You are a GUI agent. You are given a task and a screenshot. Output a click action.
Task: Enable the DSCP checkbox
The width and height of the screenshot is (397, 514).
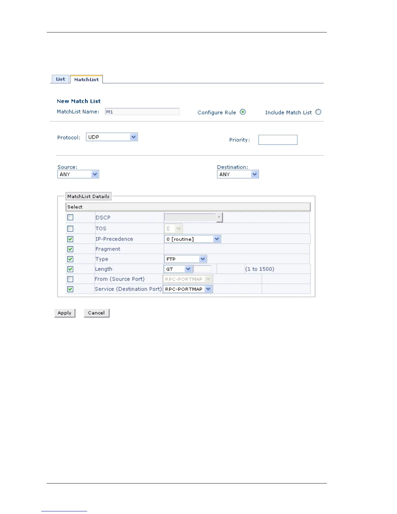tap(70, 217)
